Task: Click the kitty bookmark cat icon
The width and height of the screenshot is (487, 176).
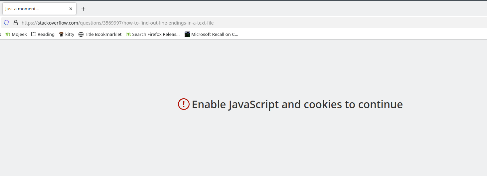Action: click(61, 34)
